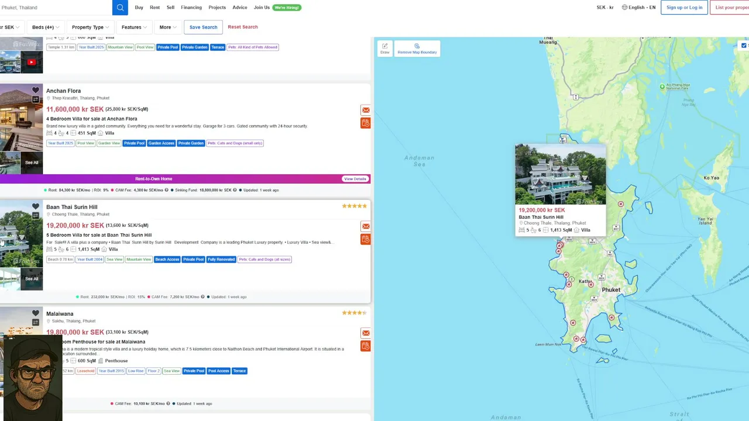
Task: Email agent about Baan Thai Surin Hill
Action: (x=366, y=226)
